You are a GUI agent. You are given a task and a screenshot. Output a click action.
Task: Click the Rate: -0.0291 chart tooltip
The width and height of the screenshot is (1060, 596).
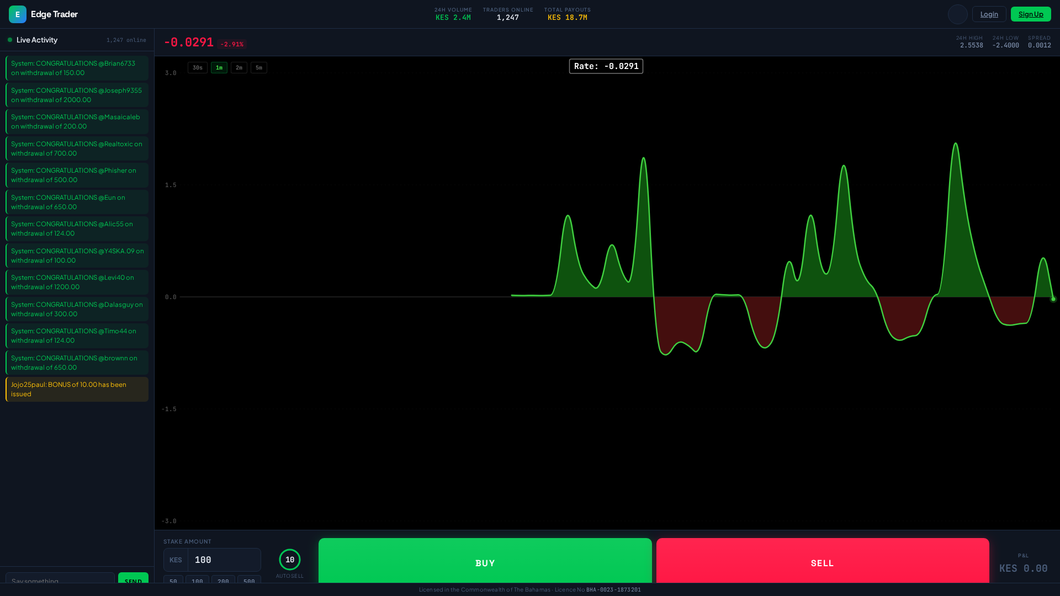tap(606, 66)
